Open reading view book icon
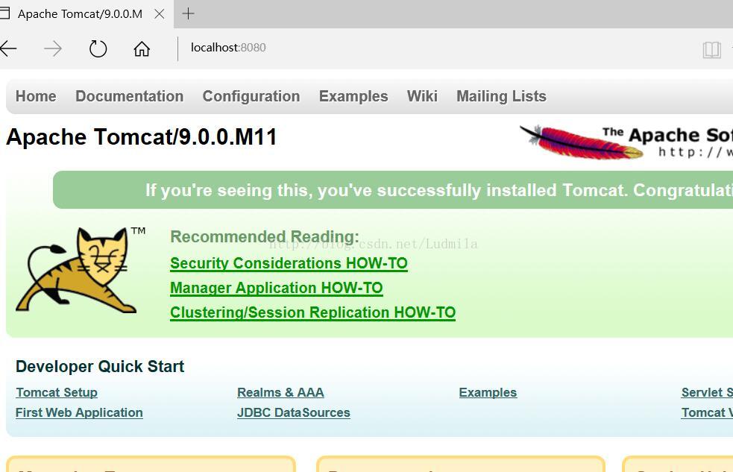 click(711, 49)
